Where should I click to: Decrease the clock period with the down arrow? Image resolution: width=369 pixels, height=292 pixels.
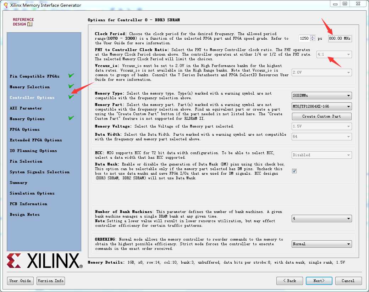(313, 39)
